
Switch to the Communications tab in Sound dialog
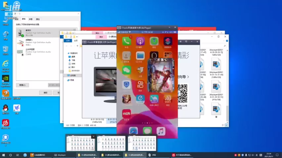[38, 19]
